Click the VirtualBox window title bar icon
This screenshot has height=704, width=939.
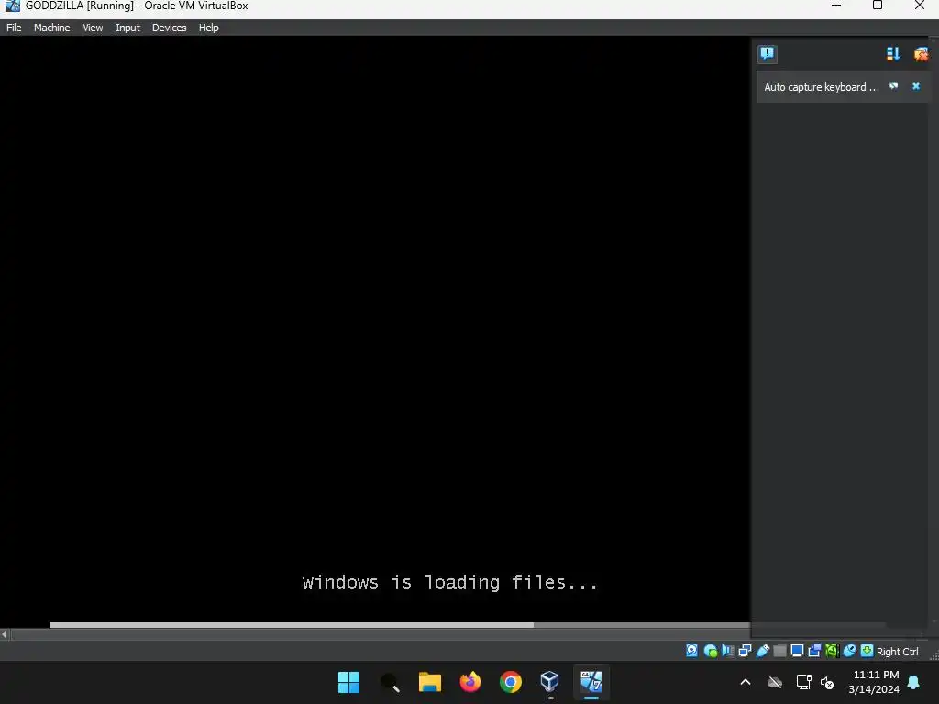12,6
